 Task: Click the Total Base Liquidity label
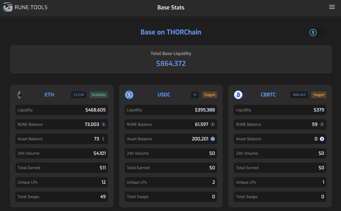tap(171, 53)
